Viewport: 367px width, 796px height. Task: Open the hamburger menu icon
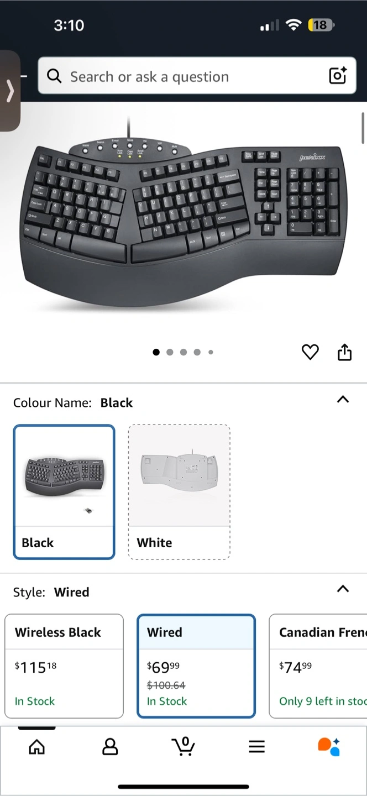(256, 747)
